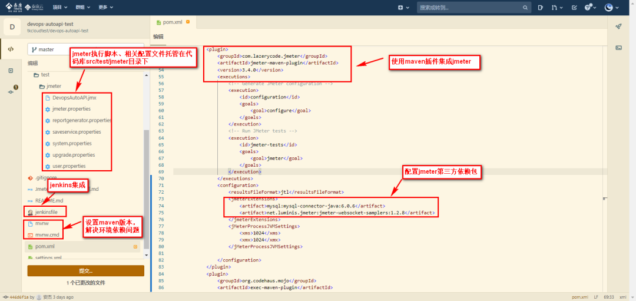The image size is (636, 301).
Task: Click the resultsFileFormat jtl line in editor
Action: (286, 191)
